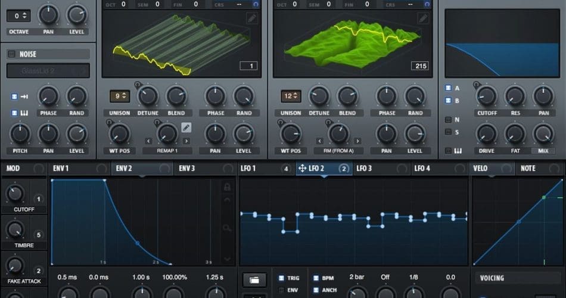Image resolution: width=566 pixels, height=298 pixels.
Task: Select next warp mode right of REMAP 1
Action: (186, 141)
